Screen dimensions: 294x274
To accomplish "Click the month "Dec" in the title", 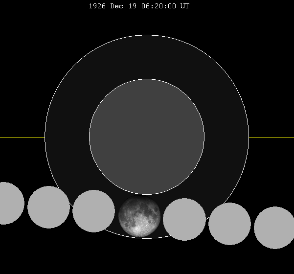I will pyautogui.click(x=118, y=6).
